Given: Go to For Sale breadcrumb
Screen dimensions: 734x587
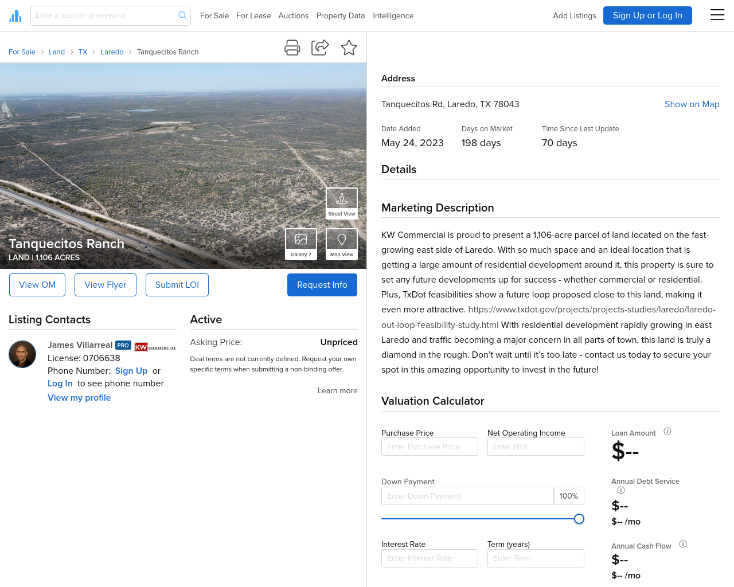Looking at the screenshot, I should click(x=22, y=52).
